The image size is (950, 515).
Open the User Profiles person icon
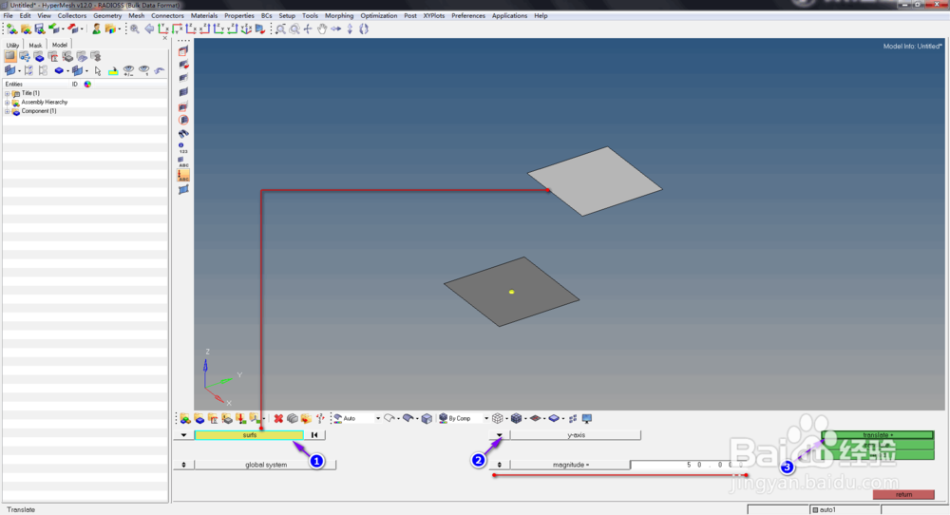(96, 29)
